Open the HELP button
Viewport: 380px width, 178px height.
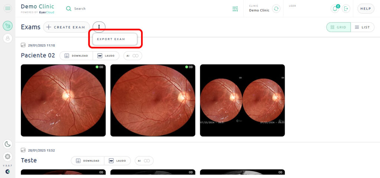(366, 9)
